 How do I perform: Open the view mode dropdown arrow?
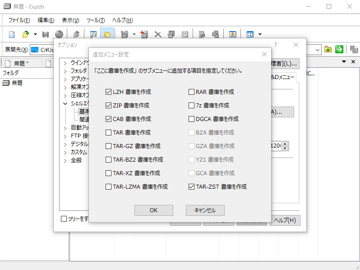260,34
